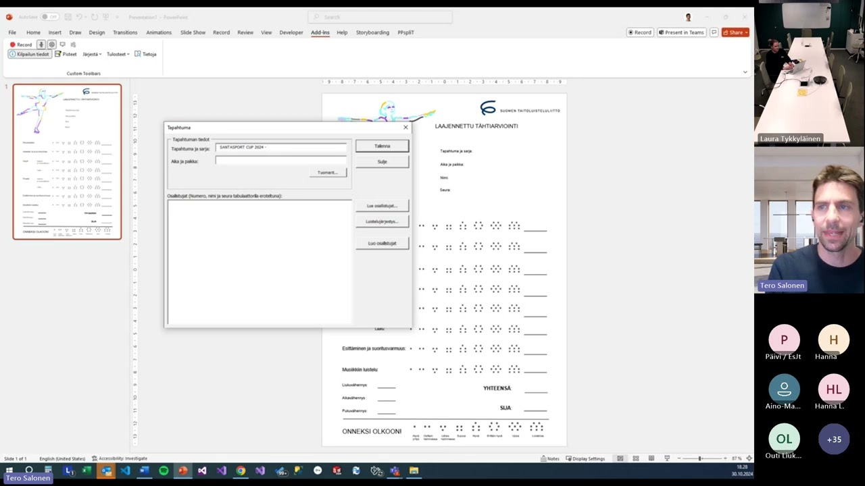Viewport: 865px width, 486px height.
Task: Open the Comments pane icon
Action: click(714, 32)
